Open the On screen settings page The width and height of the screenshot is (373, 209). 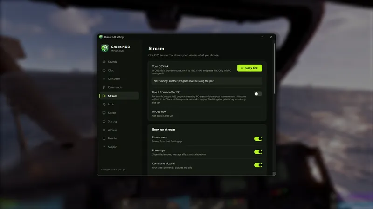coord(119,78)
